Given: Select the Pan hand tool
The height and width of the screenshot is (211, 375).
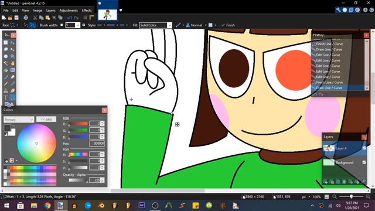Looking at the screenshot, I should pyautogui.click(x=12, y=63).
